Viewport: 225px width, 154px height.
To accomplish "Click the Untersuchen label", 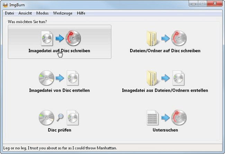I will [165, 130].
